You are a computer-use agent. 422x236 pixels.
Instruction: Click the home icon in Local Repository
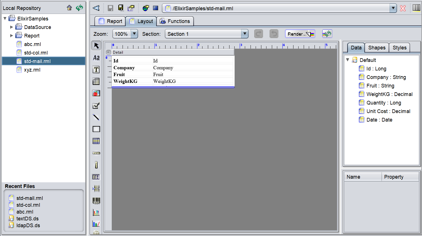coord(69,8)
